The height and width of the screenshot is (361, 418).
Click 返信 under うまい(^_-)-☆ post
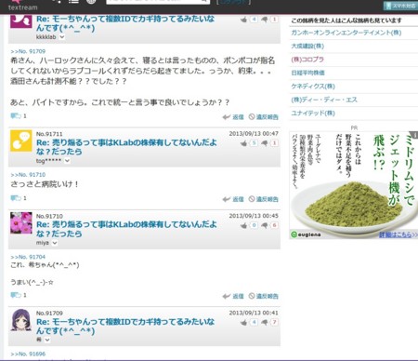pos(233,296)
